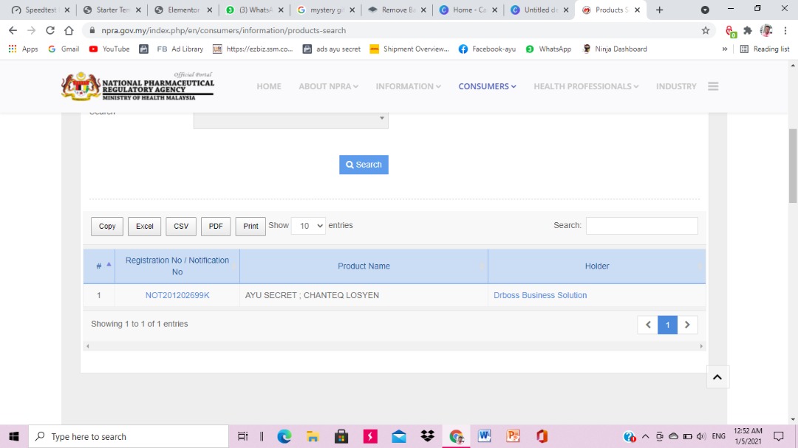
Task: Open File Explorer from taskbar
Action: (313, 436)
